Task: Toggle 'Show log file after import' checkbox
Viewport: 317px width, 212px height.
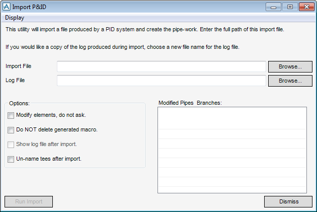Action: point(11,145)
